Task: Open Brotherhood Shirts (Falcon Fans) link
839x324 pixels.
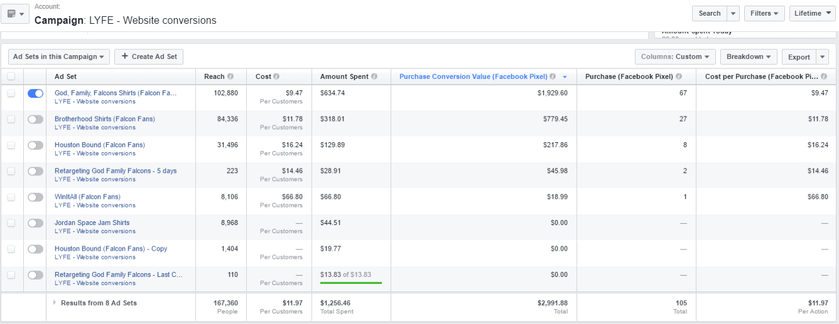Action: [104, 118]
